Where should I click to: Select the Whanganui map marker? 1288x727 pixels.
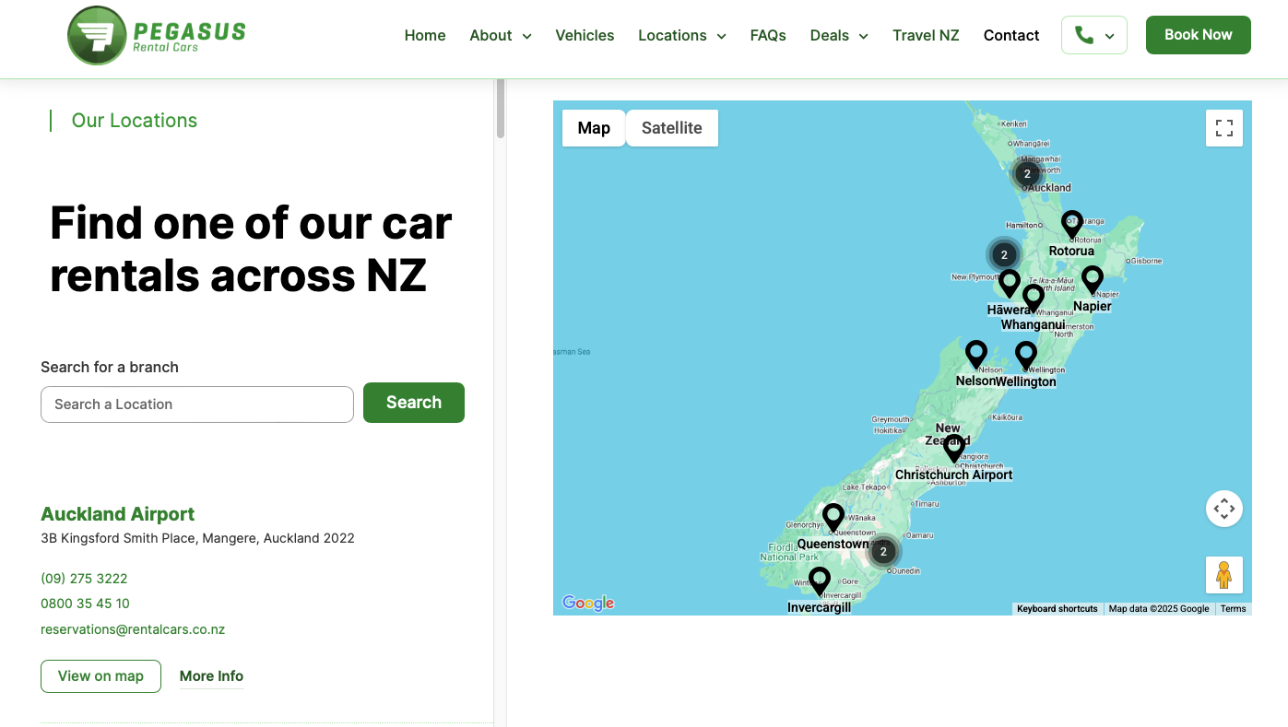click(x=1034, y=298)
